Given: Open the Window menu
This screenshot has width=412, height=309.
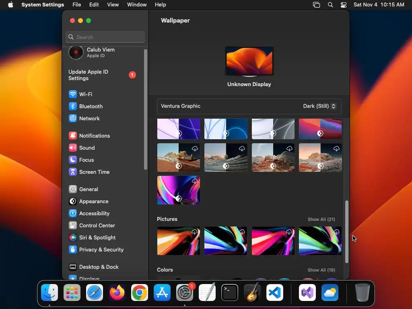Looking at the screenshot, I should [137, 5].
